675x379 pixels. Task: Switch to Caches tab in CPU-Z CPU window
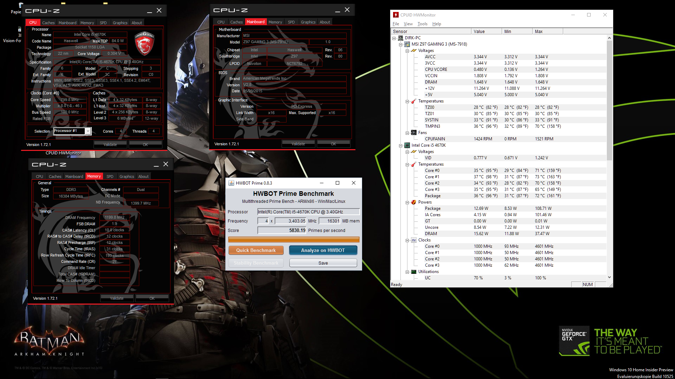[48, 23]
